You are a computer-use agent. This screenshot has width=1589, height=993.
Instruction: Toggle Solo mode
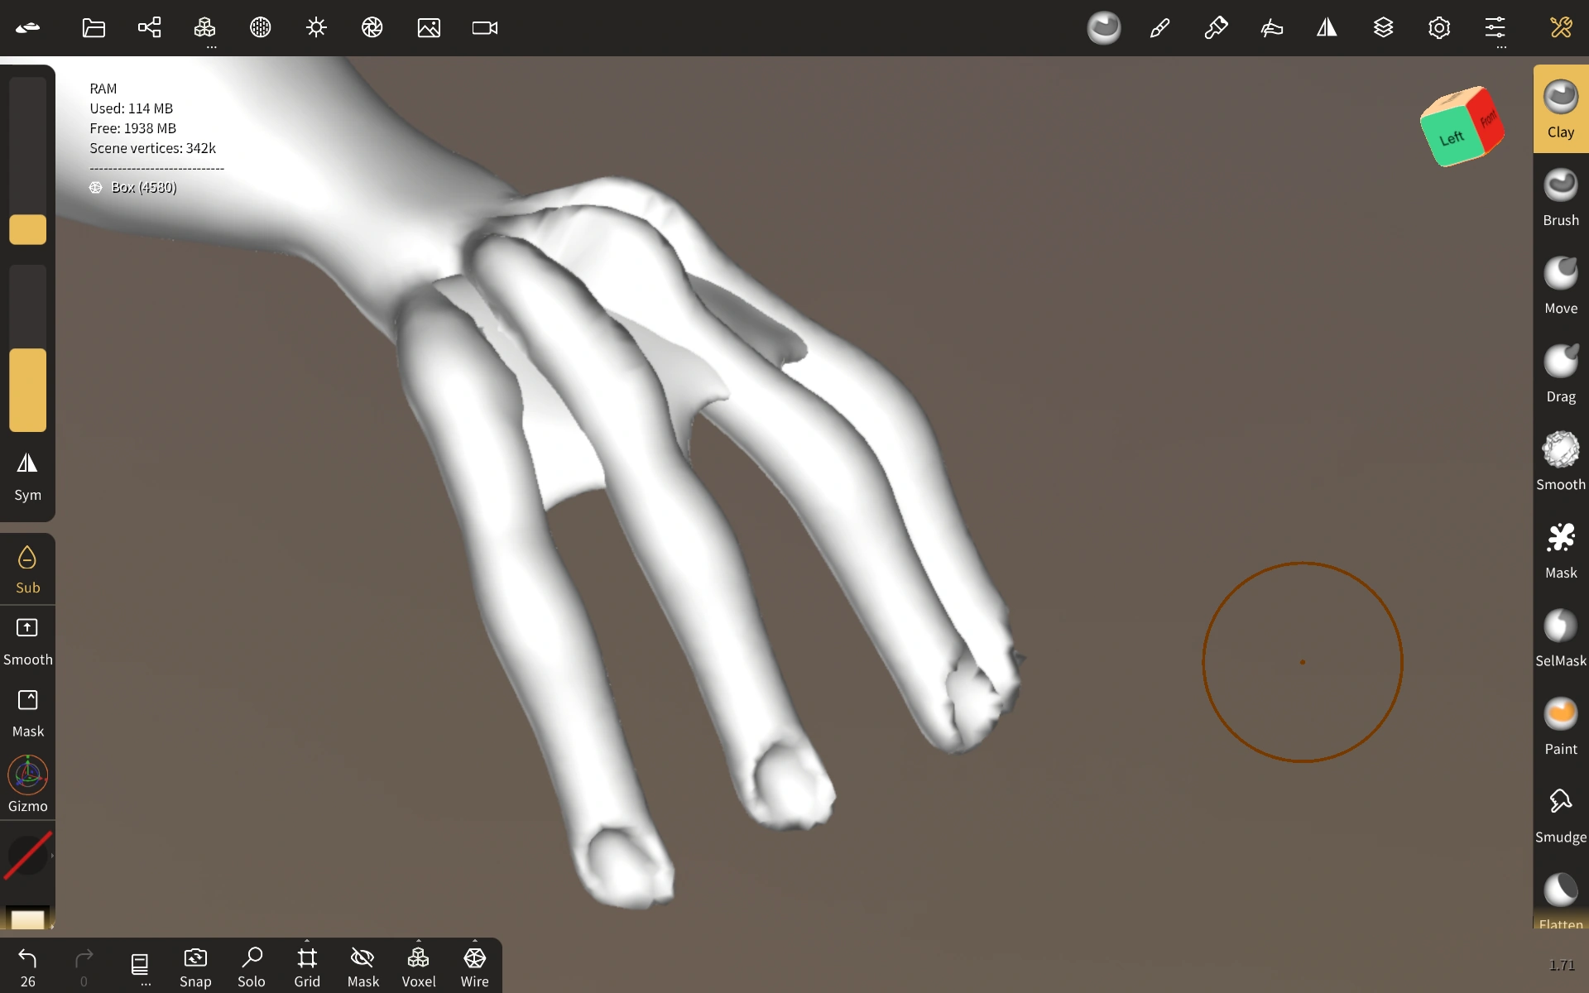251,964
